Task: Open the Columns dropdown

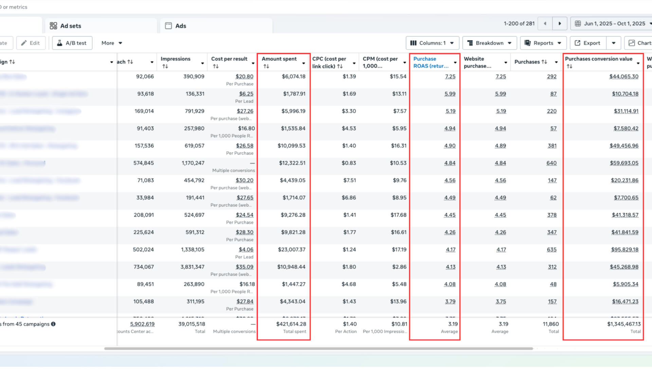Action: 432,43
